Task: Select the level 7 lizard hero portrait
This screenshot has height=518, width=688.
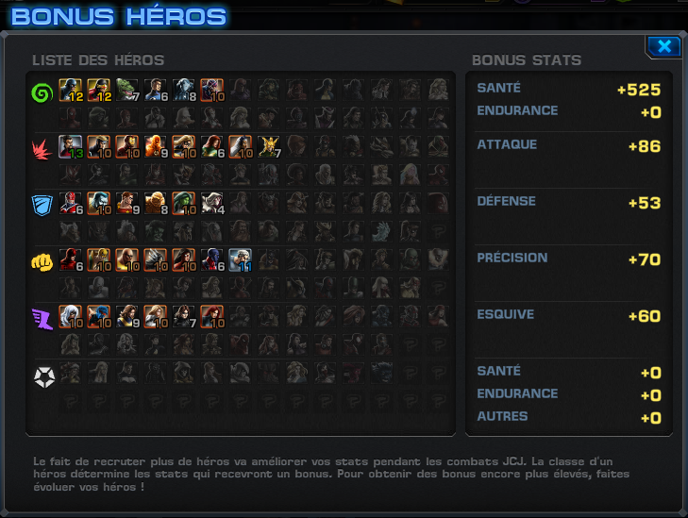Action: (x=126, y=90)
